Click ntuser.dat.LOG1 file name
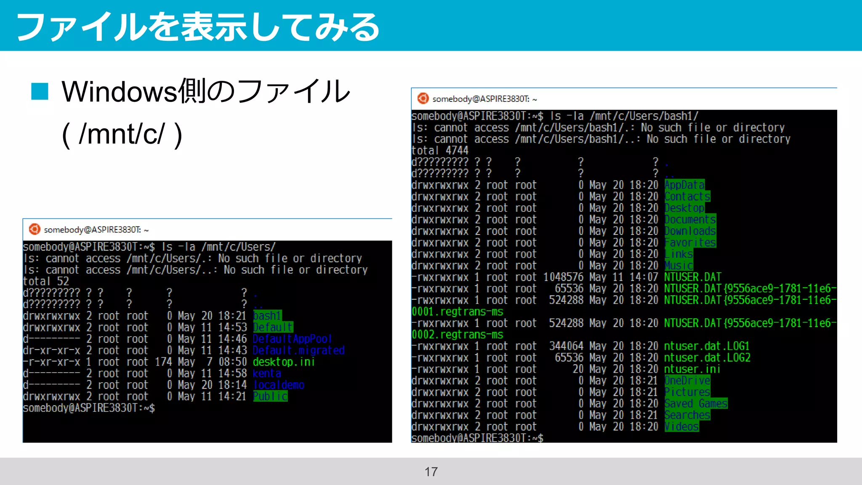The width and height of the screenshot is (862, 485). [707, 346]
